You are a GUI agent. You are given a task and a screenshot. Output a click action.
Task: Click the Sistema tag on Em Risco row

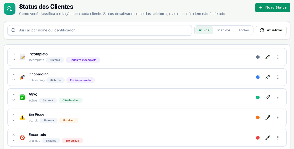pyautogui.click(x=48, y=121)
